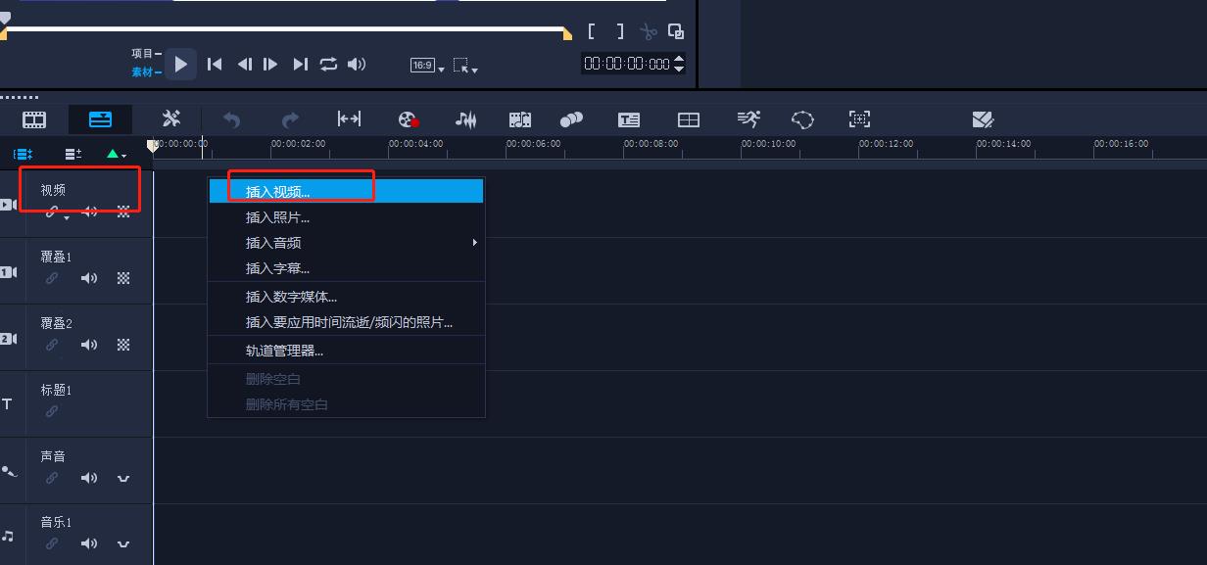Toggle transparency on the 覆叠2 track
1207x565 pixels.
(x=123, y=345)
